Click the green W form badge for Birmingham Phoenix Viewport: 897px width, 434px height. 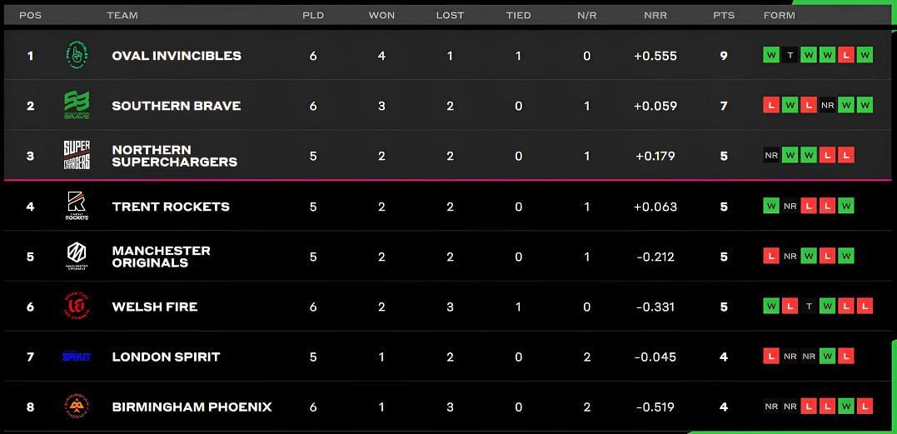pyautogui.click(x=846, y=407)
